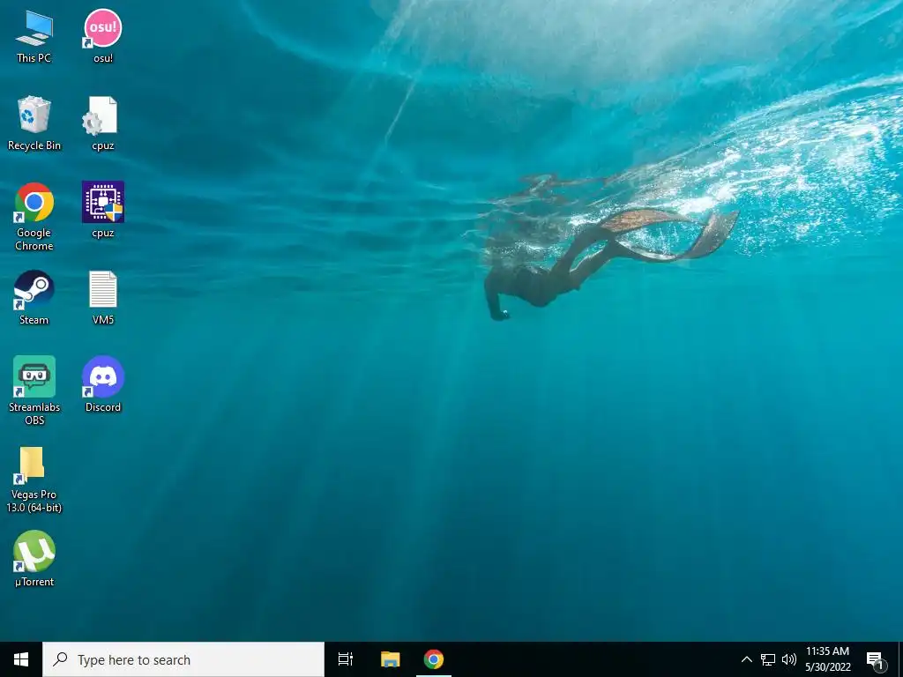Open the clock showing 11:35 AM
This screenshot has height=677, width=903.
(827, 659)
